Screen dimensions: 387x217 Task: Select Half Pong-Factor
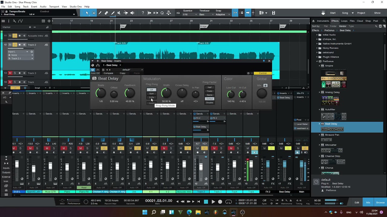(x=210, y=87)
